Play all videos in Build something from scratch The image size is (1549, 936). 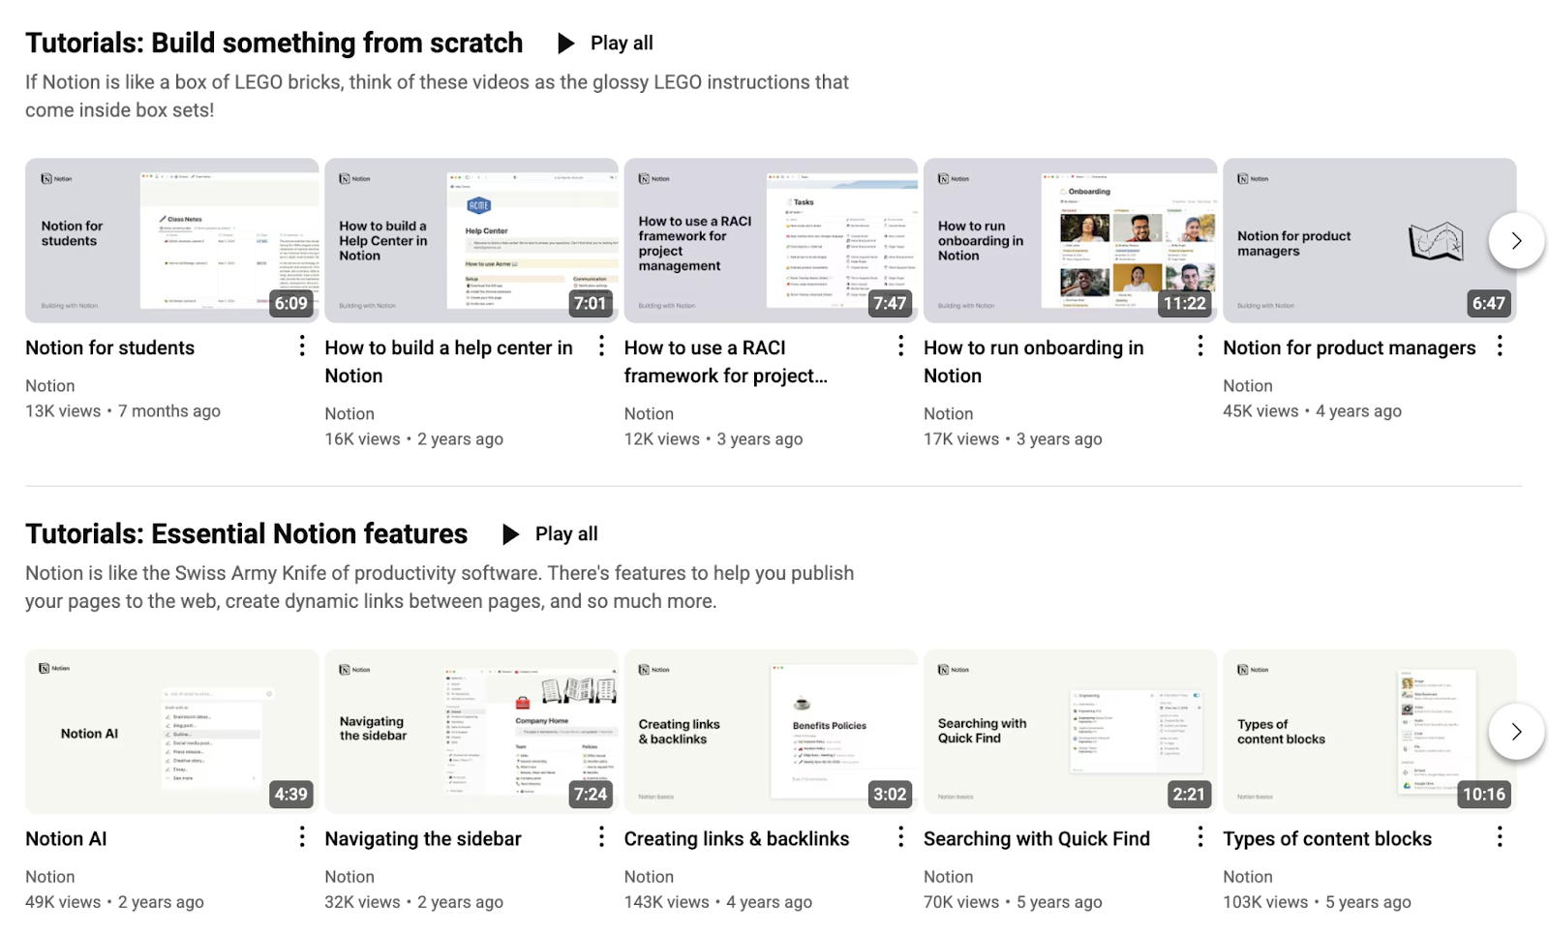[603, 43]
